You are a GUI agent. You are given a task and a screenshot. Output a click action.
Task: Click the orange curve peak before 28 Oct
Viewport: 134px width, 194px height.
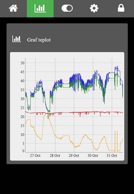pos(46,114)
